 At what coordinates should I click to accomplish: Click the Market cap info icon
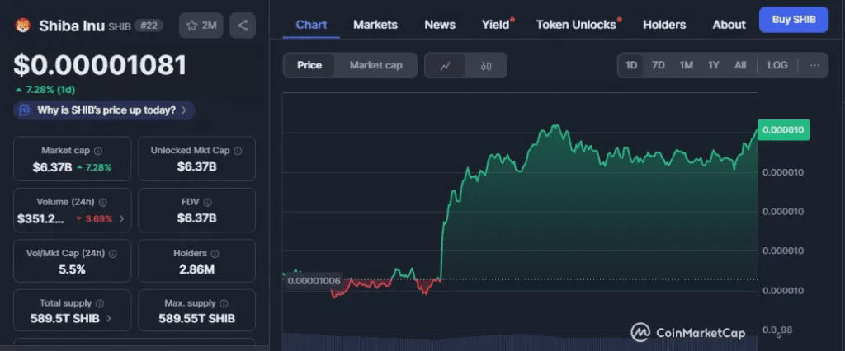98,152
